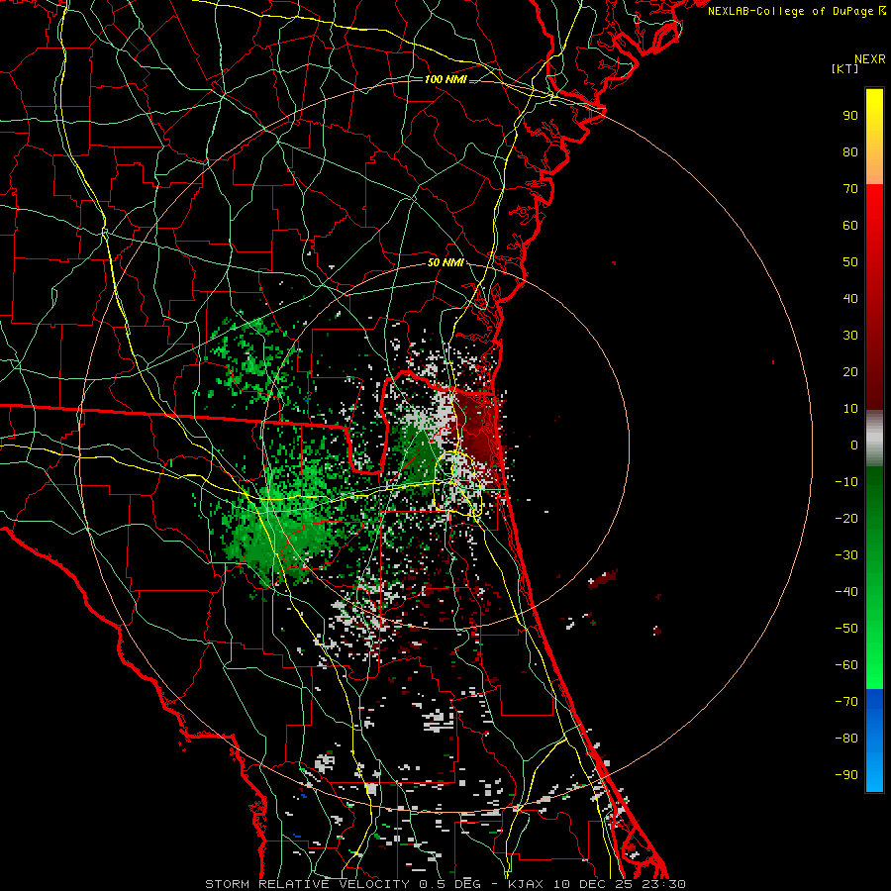The width and height of the screenshot is (891, 891).
Task: Click the 0 knot scale label
Action: (854, 445)
